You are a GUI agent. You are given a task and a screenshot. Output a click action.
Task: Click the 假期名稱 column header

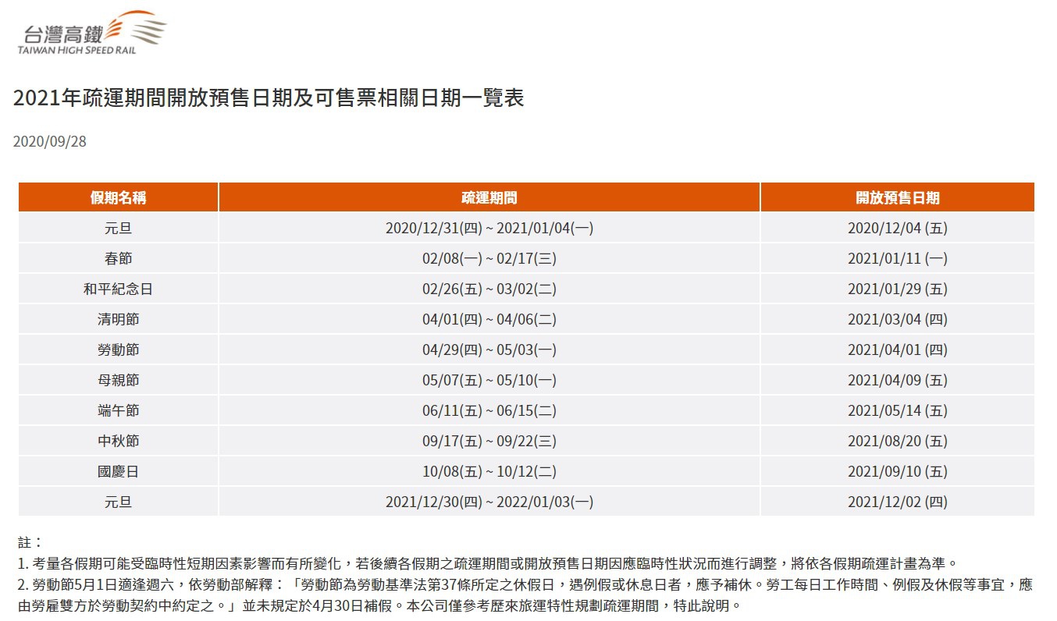tap(119, 197)
